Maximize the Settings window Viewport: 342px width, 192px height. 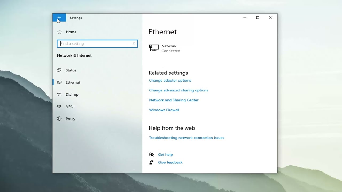tap(258, 18)
